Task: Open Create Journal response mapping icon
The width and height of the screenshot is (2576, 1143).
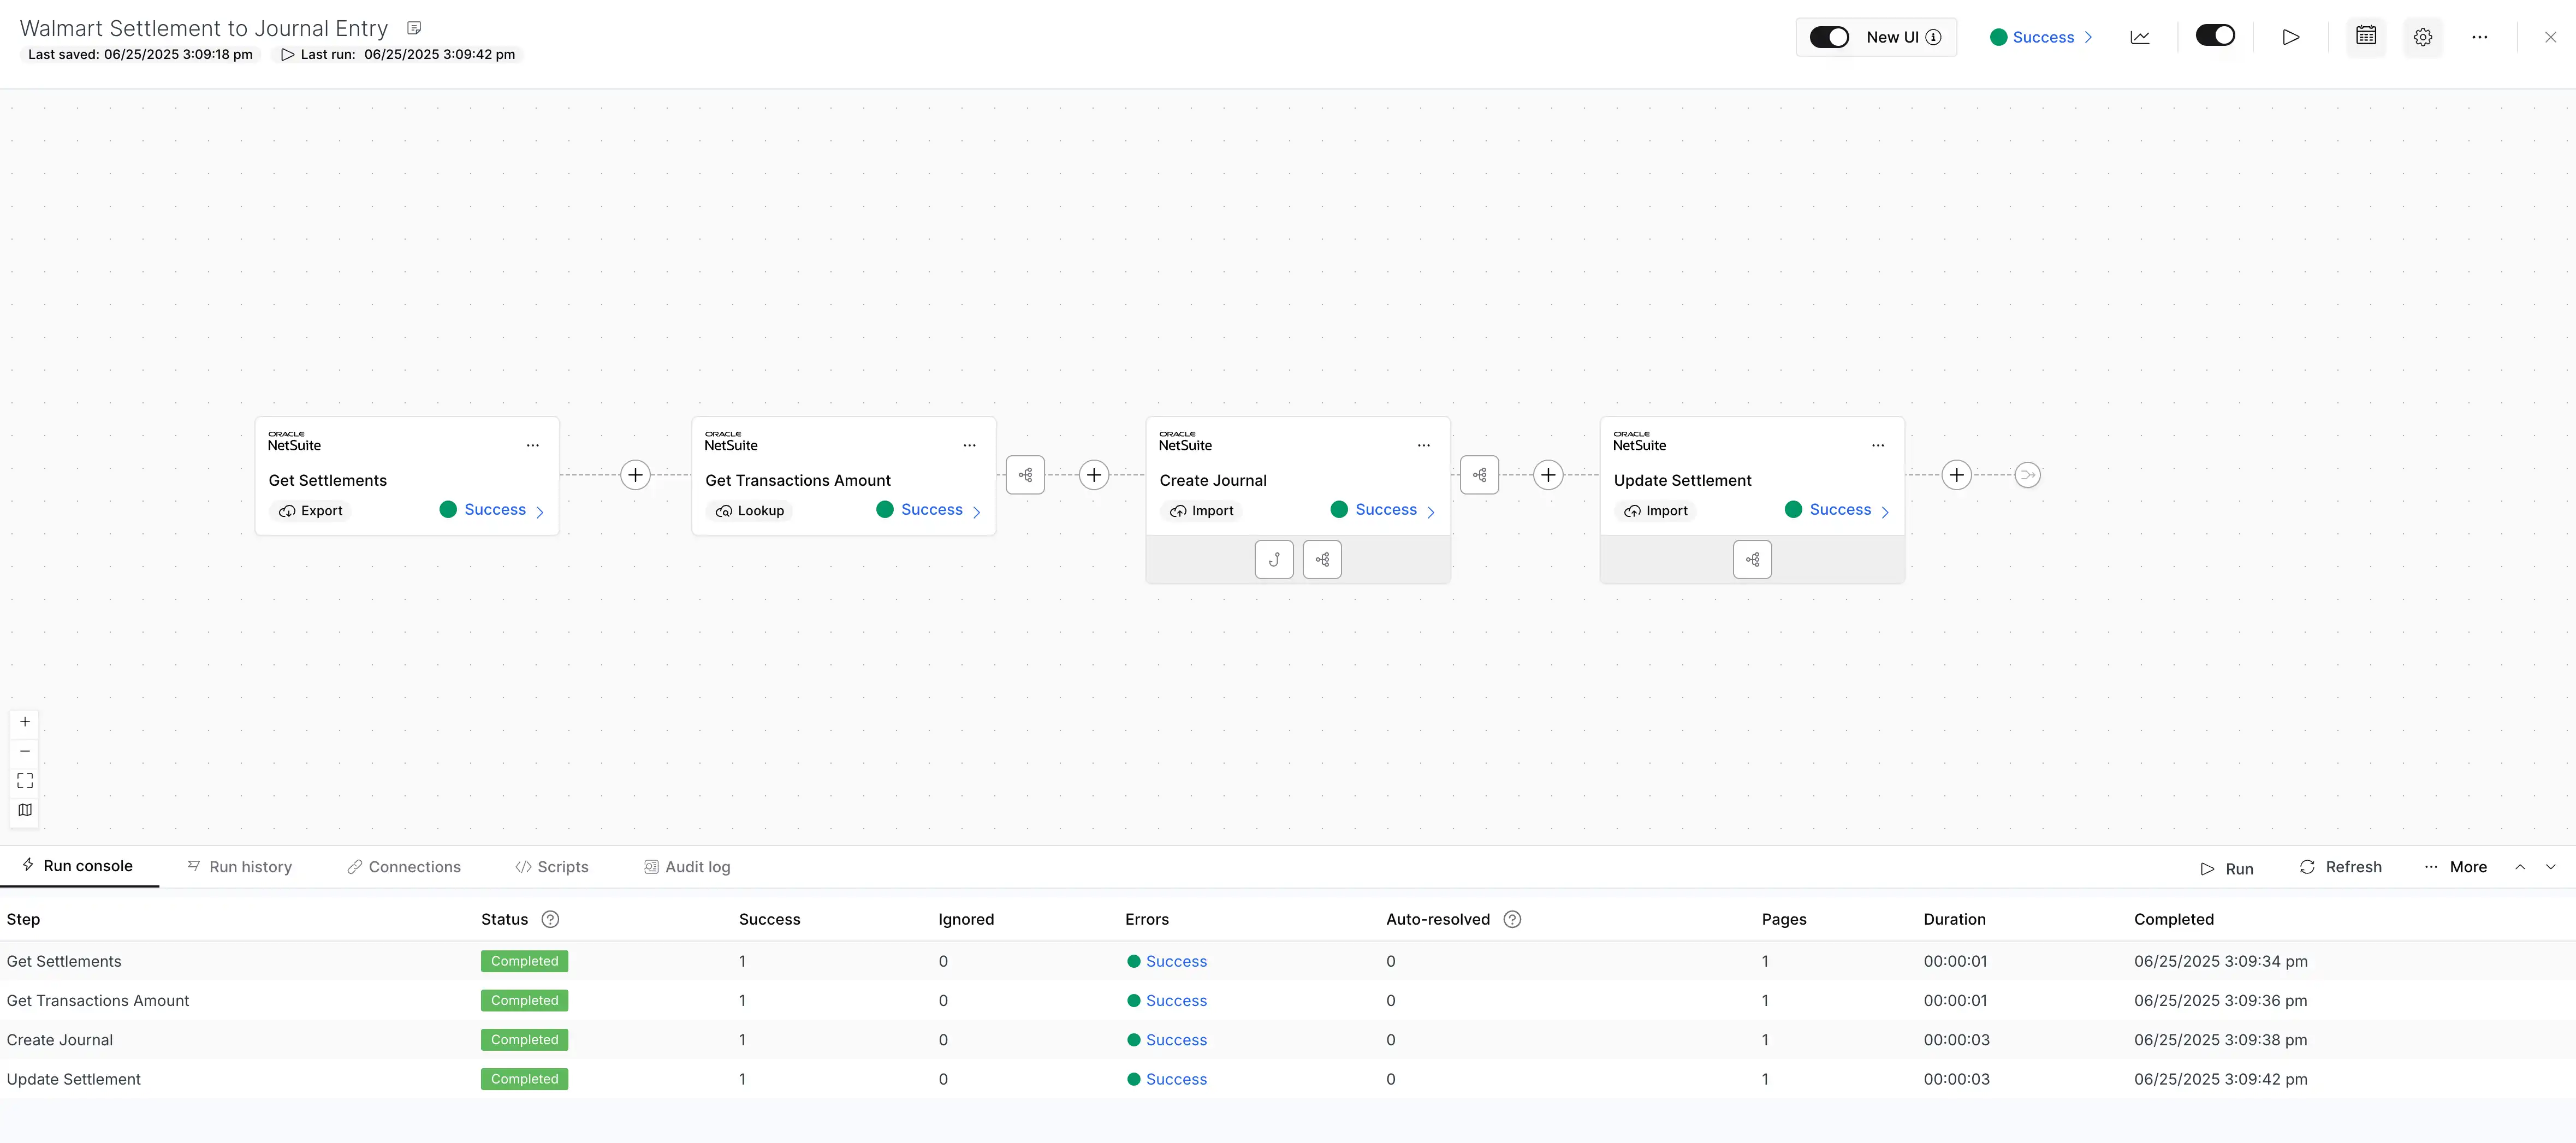Action: coord(1322,559)
